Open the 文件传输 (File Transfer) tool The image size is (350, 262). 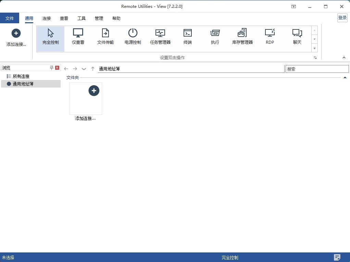[105, 37]
